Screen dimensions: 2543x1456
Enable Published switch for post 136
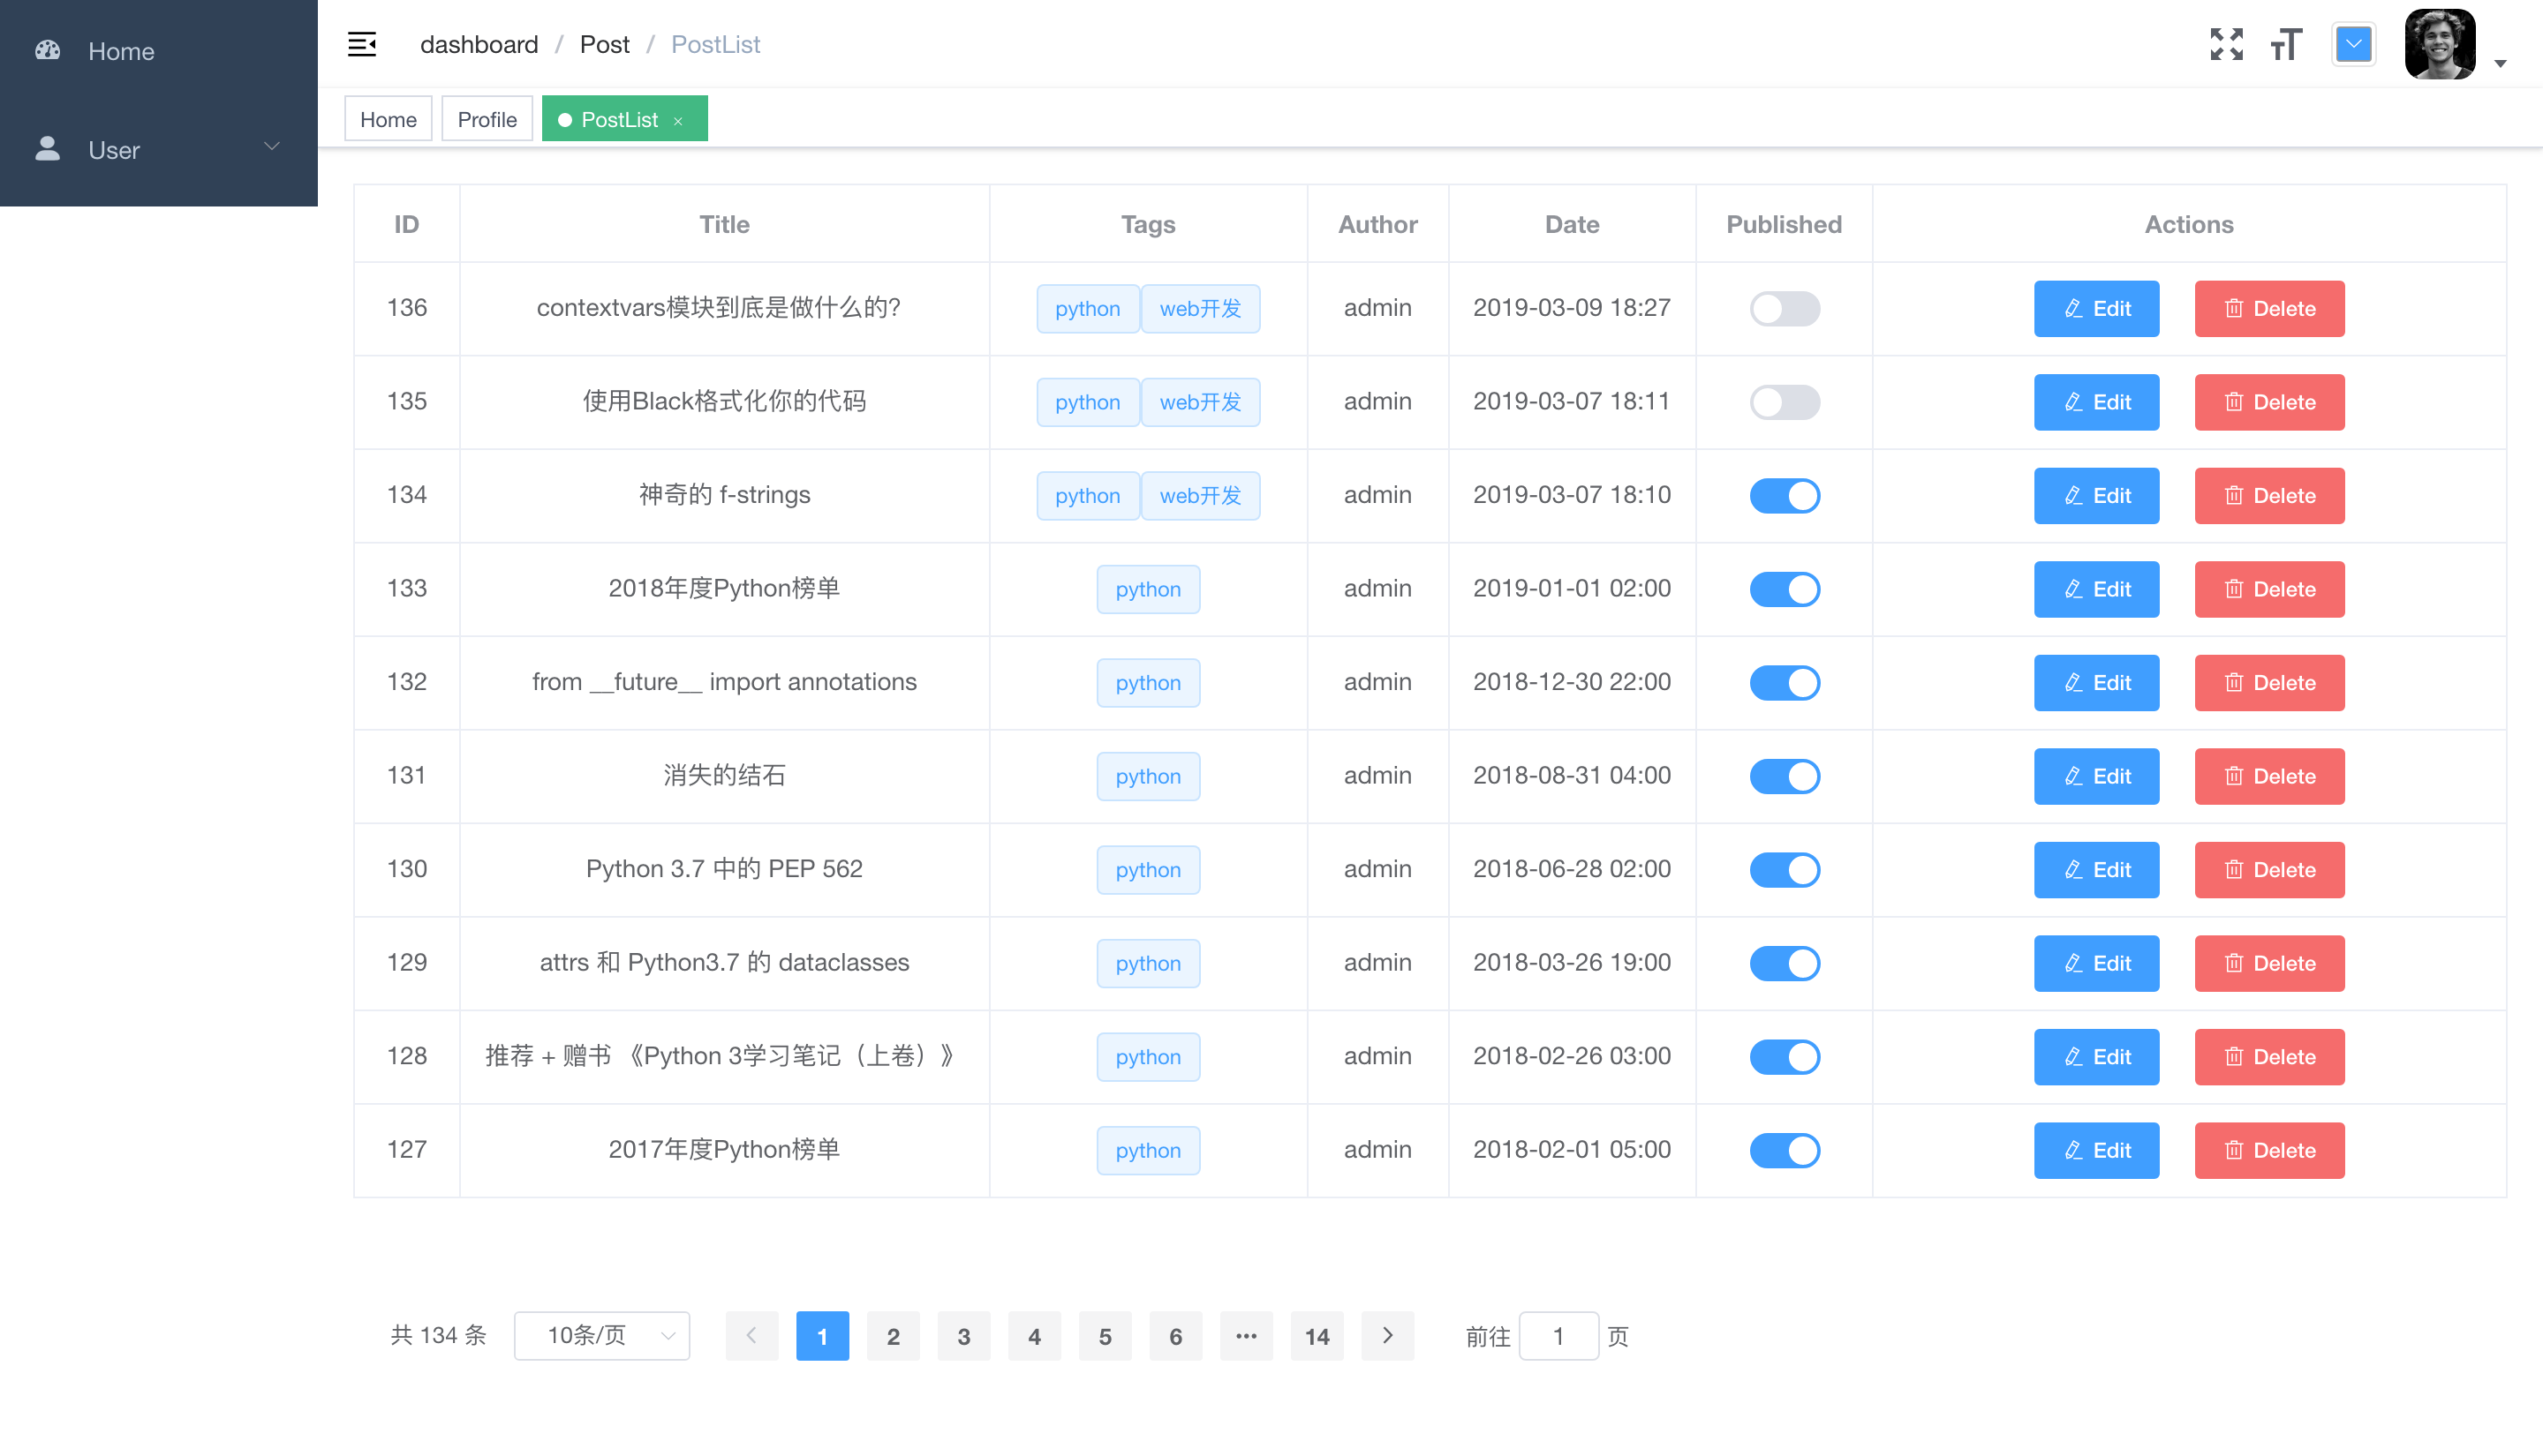point(1784,308)
